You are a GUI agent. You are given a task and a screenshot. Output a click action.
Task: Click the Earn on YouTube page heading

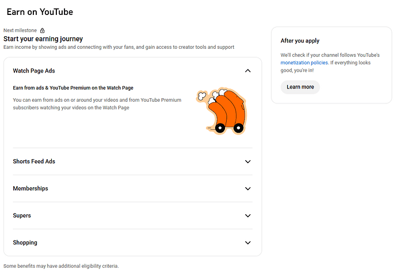[40, 12]
